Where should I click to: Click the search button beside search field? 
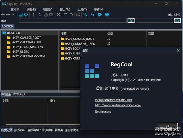177,21
